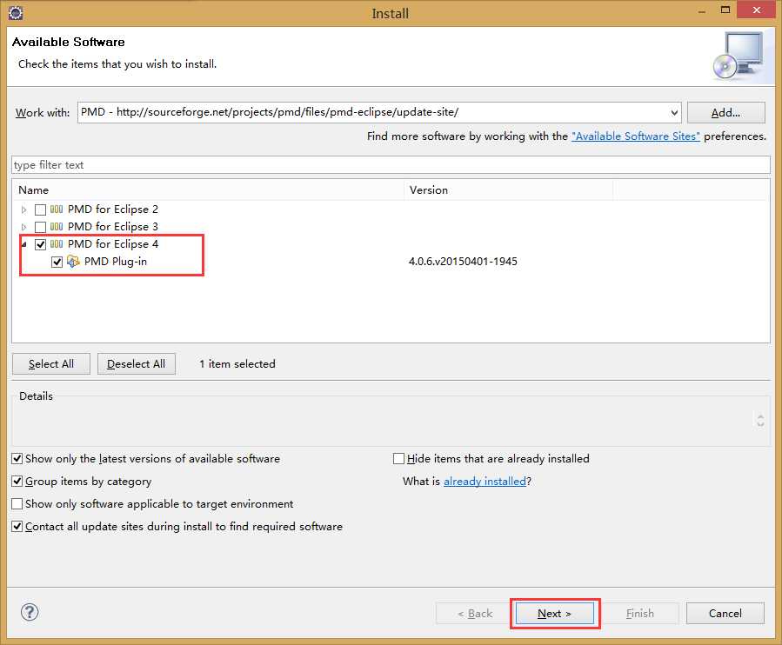Close the Install window
Screen dimensions: 782x645
756,10
